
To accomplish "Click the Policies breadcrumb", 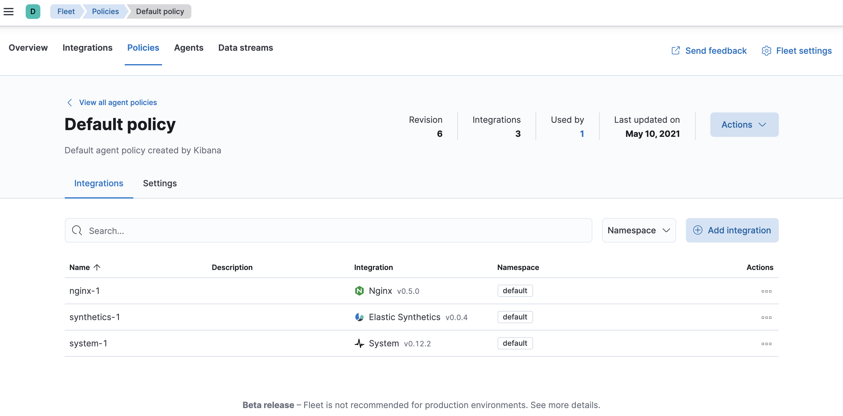I will pos(105,11).
